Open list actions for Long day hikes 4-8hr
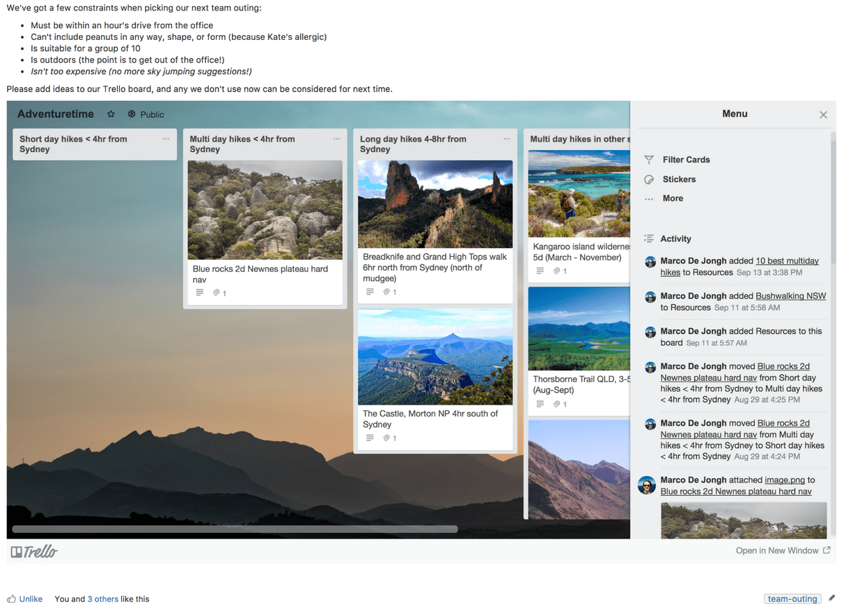841x608 pixels. point(507,138)
